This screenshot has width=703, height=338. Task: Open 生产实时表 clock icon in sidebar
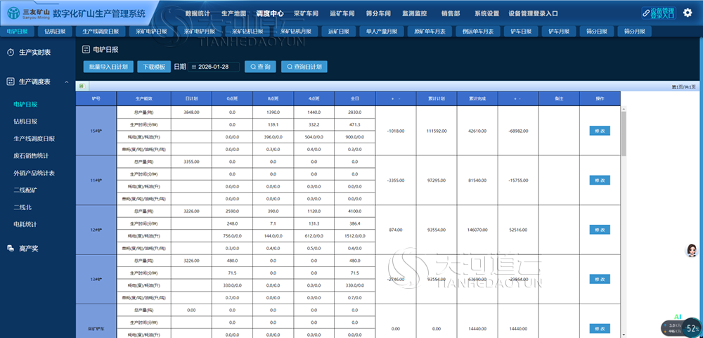tap(11, 53)
